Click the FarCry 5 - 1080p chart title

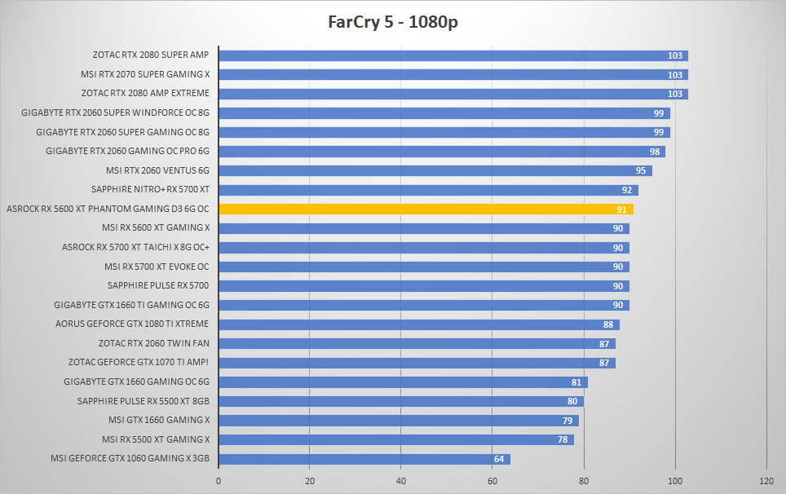click(393, 23)
